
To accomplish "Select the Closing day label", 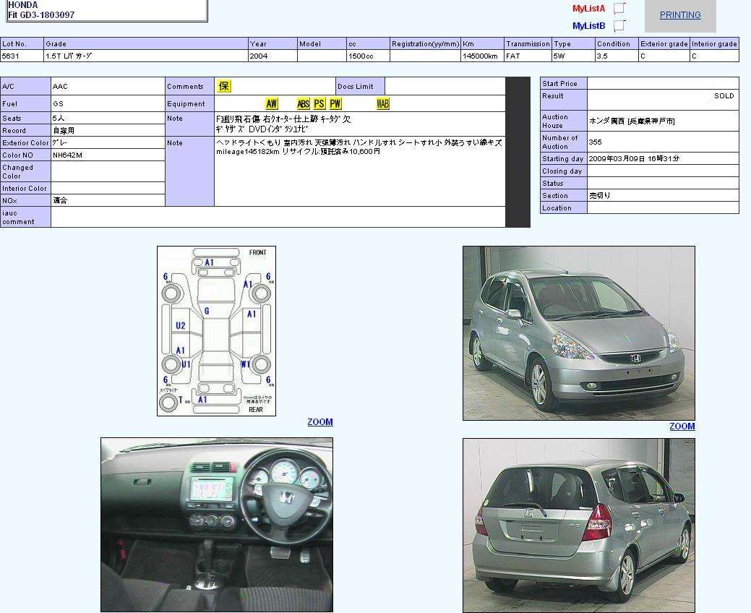I will (x=562, y=171).
